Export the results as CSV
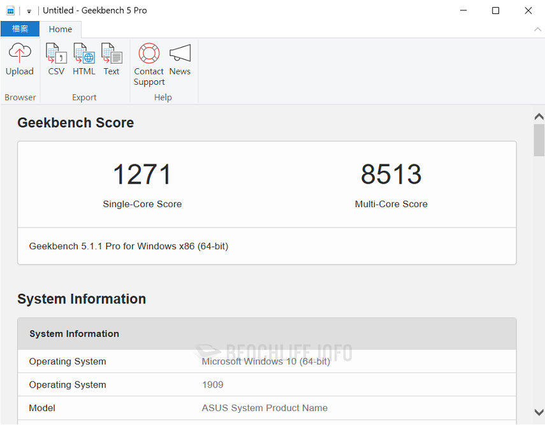The image size is (545, 425). click(x=56, y=61)
